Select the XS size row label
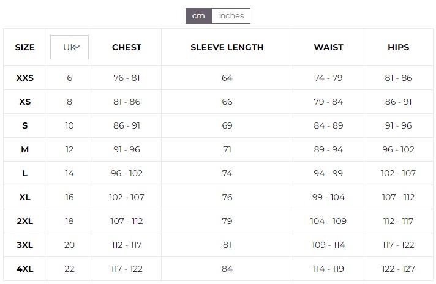The width and height of the screenshot is (436, 284). [25, 102]
